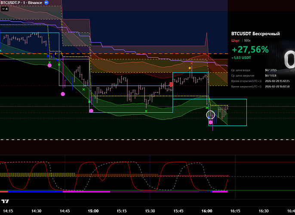Click the orange dashed horizontal level line
Viewport: 295px width, 215px height.
[x=129, y=54]
